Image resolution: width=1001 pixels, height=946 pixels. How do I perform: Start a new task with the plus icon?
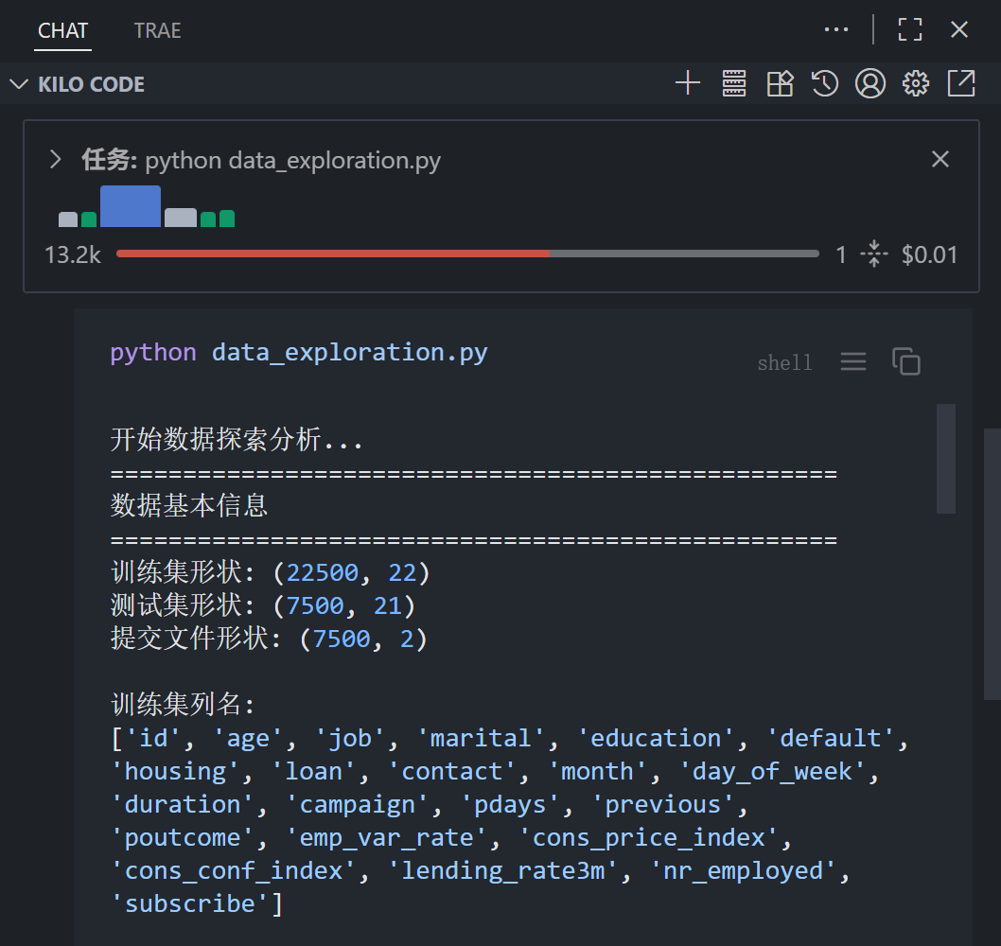[x=688, y=83]
